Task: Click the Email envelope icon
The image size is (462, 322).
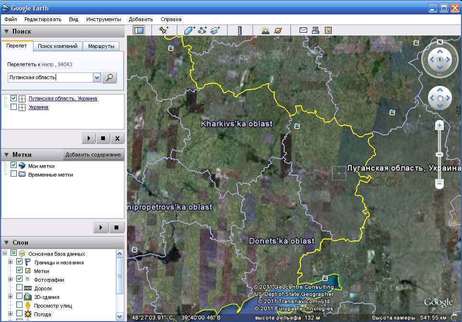Action: pos(303,30)
